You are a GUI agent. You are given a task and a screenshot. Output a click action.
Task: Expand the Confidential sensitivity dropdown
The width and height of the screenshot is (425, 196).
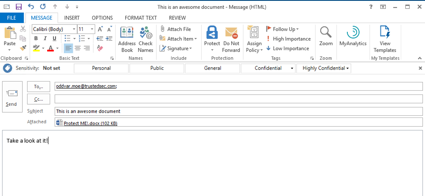292,68
